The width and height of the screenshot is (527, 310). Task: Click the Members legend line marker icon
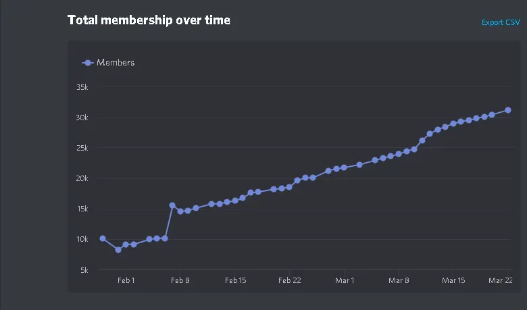tap(87, 63)
